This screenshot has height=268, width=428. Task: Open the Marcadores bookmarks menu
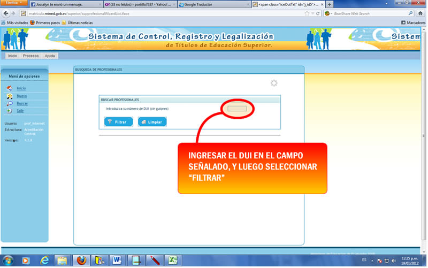click(x=413, y=22)
